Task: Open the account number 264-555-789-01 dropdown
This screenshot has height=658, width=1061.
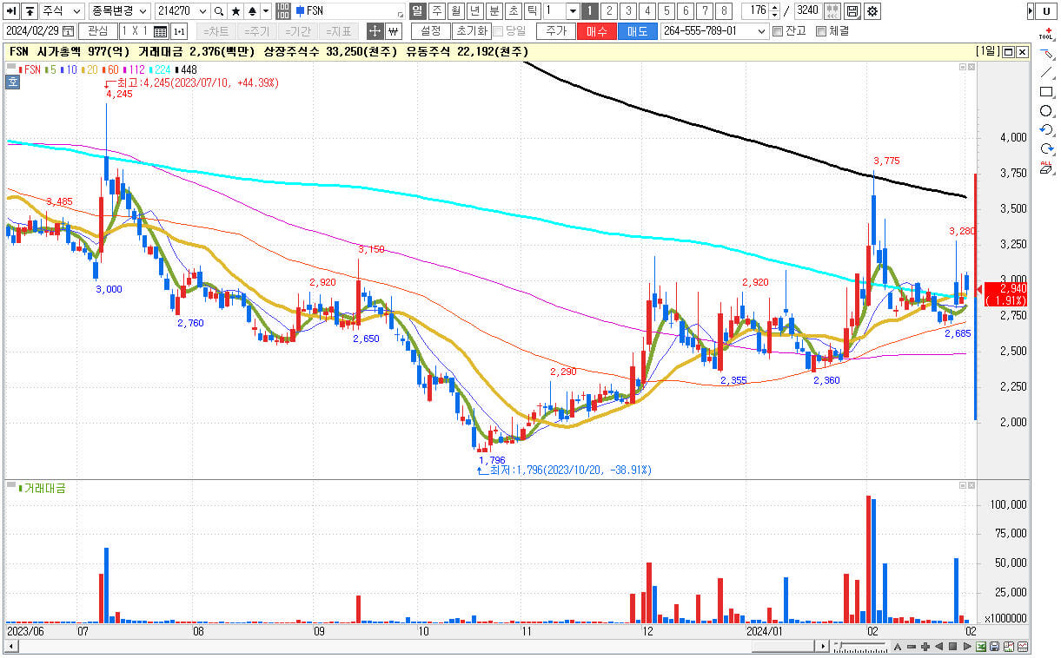Action: pyautogui.click(x=761, y=30)
